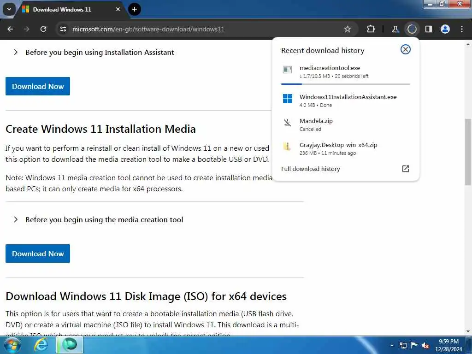Select Mandela.zip download entry

(346, 124)
